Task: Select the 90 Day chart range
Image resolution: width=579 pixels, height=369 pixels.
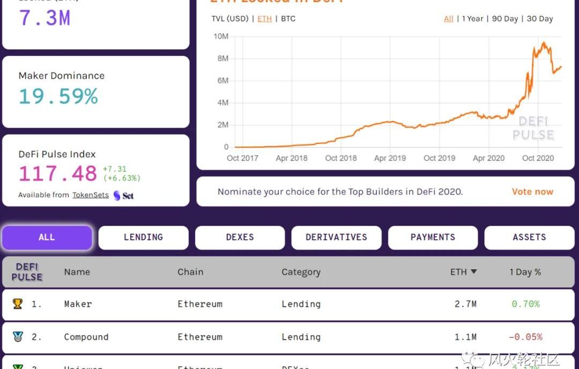Action: coord(505,19)
